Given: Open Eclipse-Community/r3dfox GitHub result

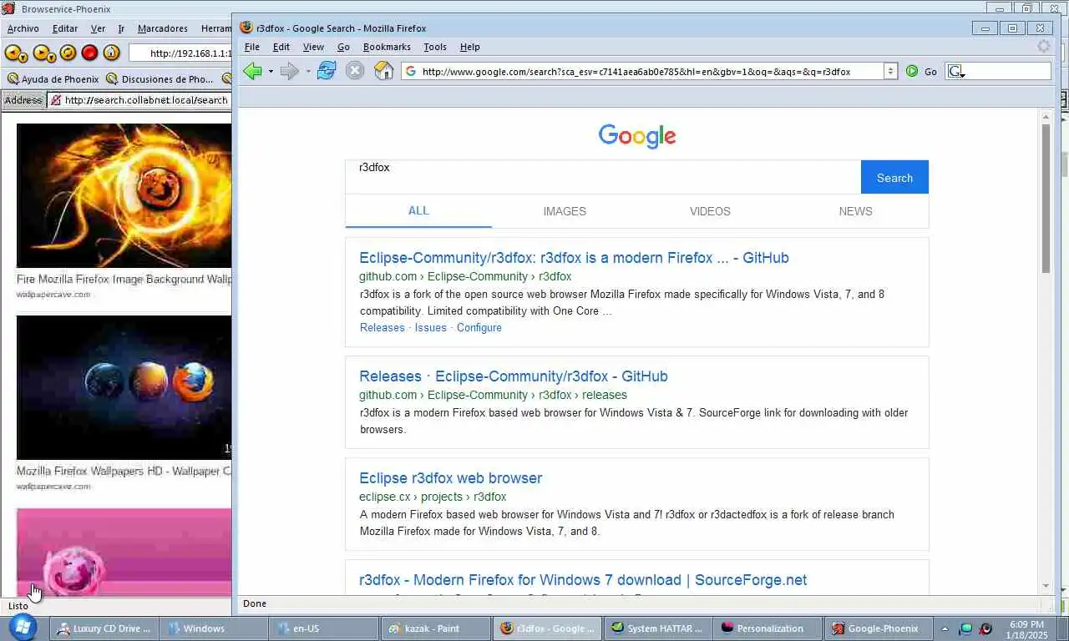Looking at the screenshot, I should pos(574,258).
